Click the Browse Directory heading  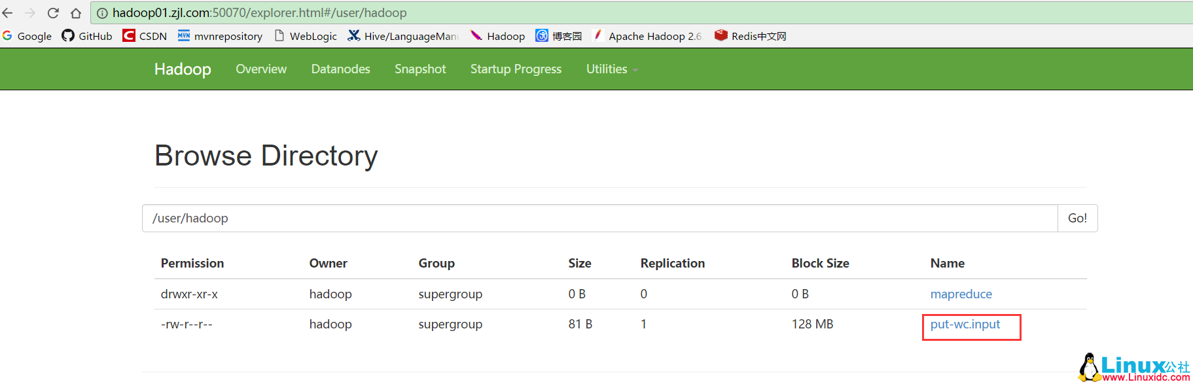(x=266, y=156)
